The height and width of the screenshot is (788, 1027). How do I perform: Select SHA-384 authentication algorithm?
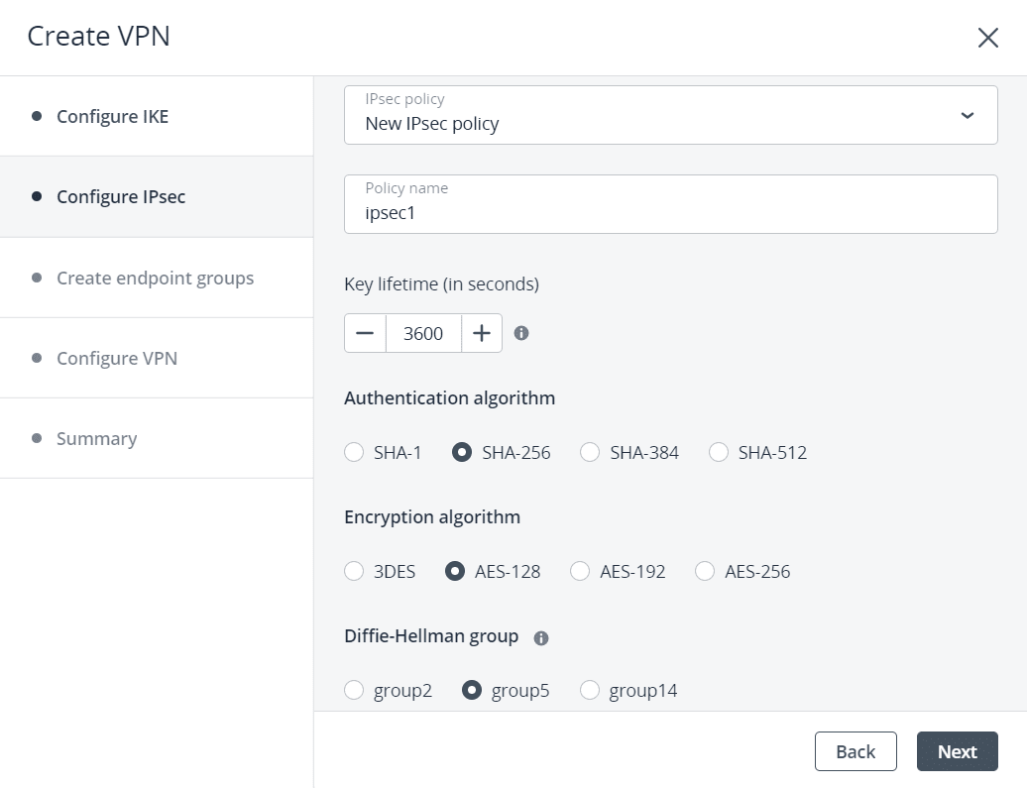coord(590,452)
